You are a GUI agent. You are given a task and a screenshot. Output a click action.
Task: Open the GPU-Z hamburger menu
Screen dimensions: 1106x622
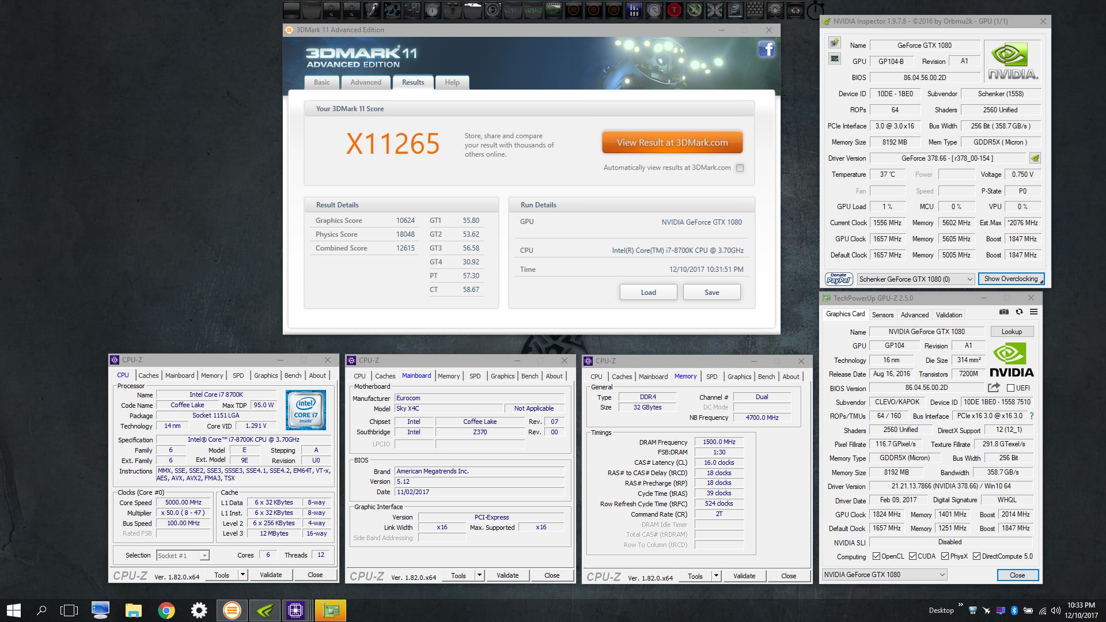1034,312
